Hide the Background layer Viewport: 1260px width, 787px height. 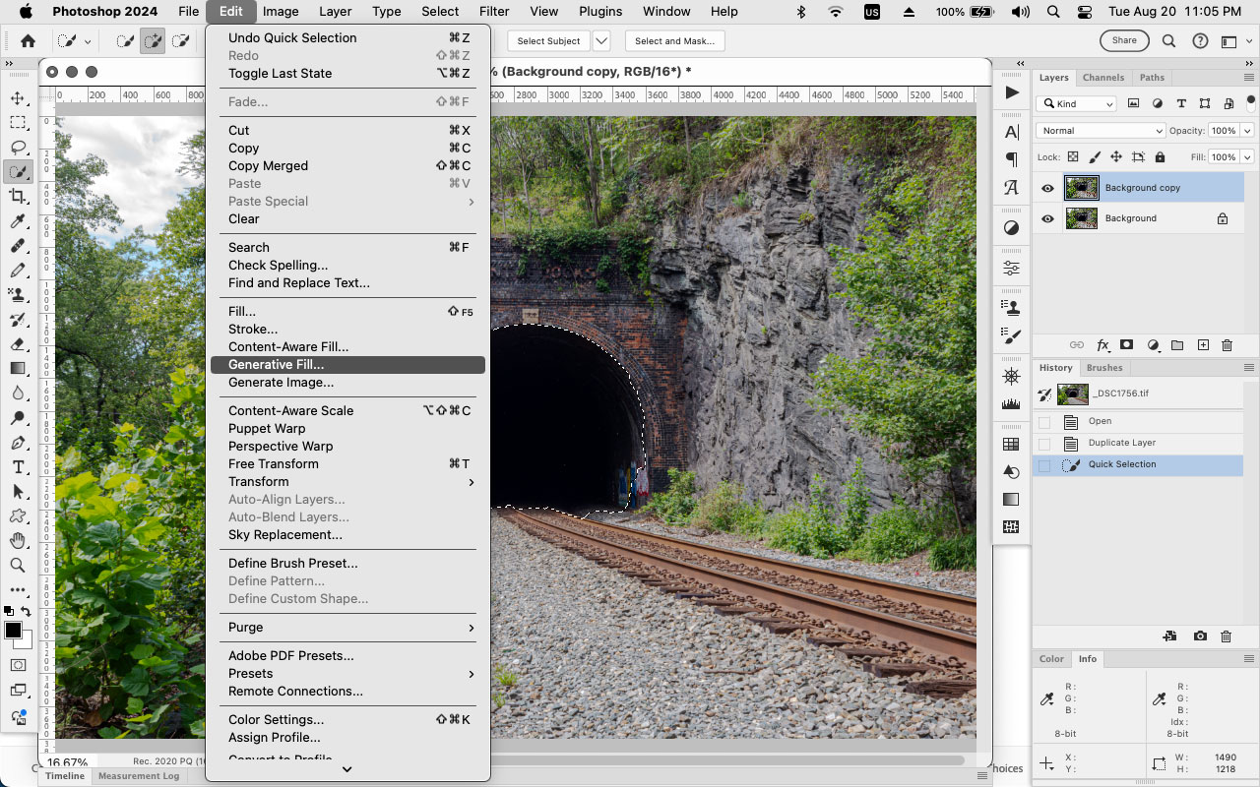tap(1047, 217)
